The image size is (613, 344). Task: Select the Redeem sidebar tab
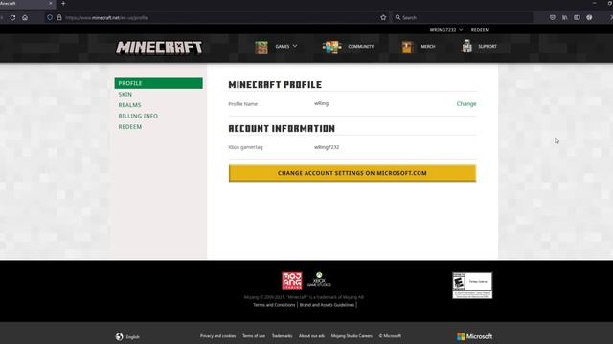(130, 127)
